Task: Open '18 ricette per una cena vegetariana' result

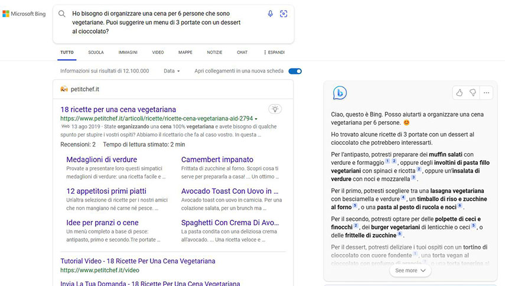Action: click(x=118, y=109)
